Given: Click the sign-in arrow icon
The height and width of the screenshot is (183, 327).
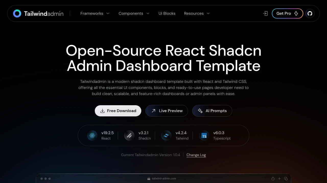Looking at the screenshot, I should [266, 13].
